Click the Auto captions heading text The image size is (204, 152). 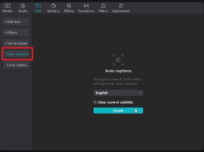(118, 71)
